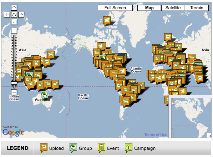Open the map in Full Screen
Viewport: 213px width, 157px height.
(x=115, y=8)
